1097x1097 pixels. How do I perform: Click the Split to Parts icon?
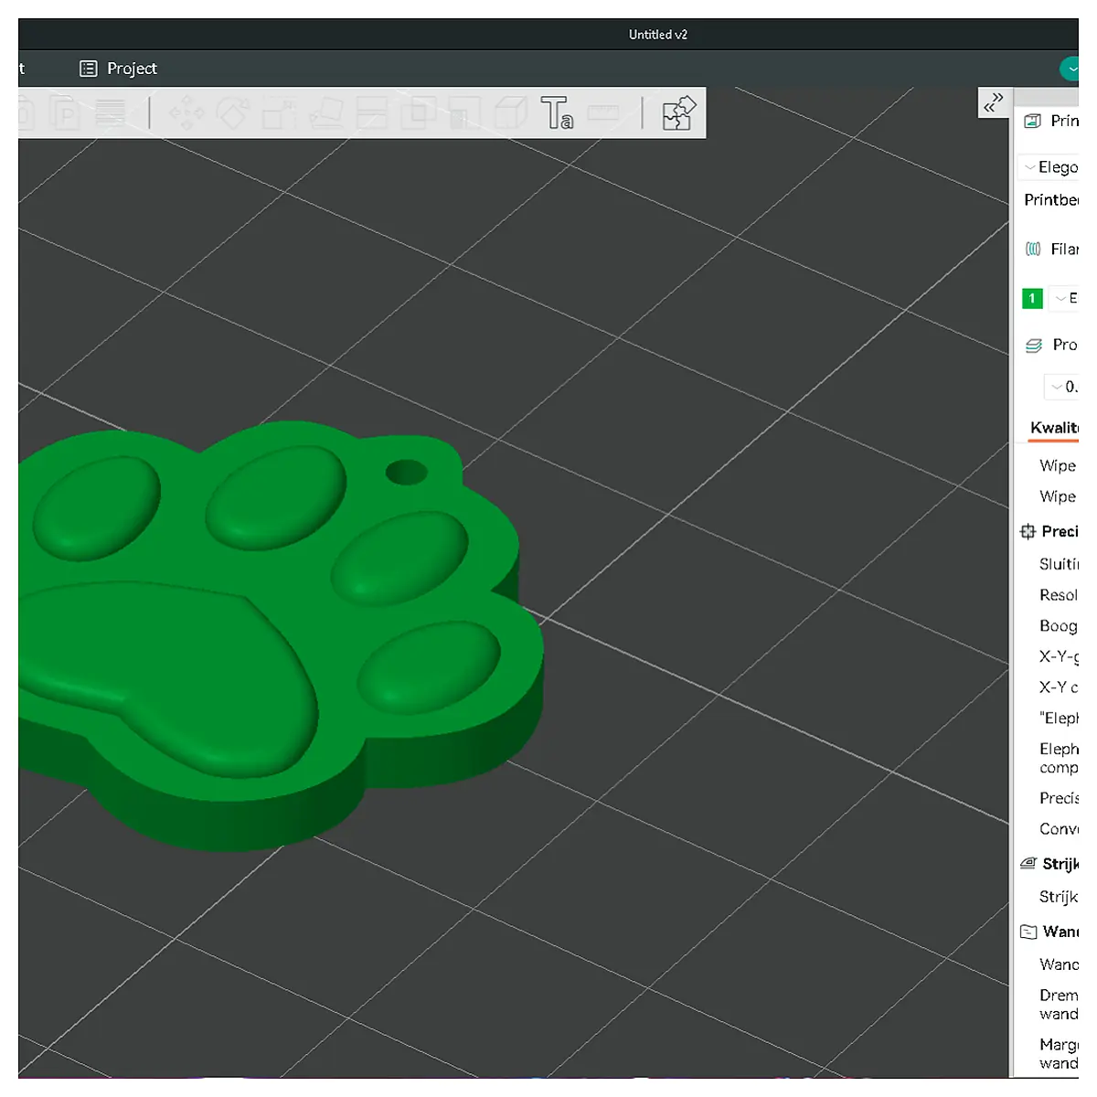coord(65,114)
